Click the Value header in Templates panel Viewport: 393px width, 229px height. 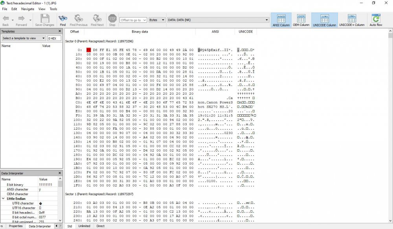tap(51, 46)
